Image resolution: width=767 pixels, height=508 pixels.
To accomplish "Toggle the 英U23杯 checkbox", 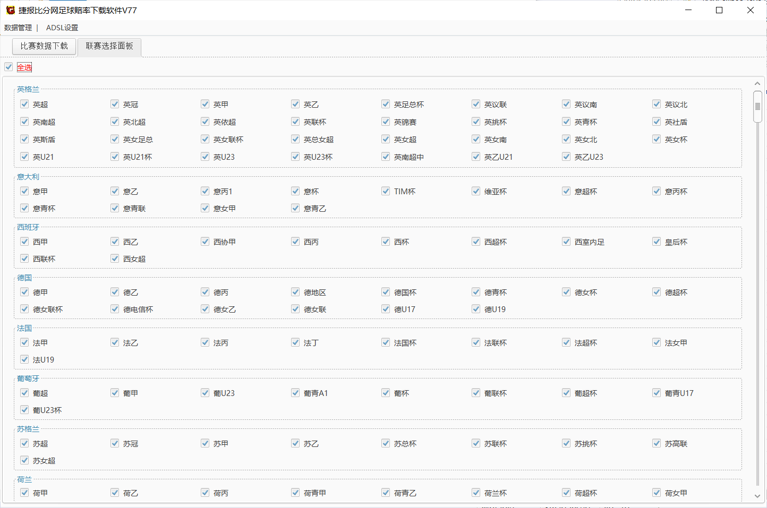I will tap(295, 157).
